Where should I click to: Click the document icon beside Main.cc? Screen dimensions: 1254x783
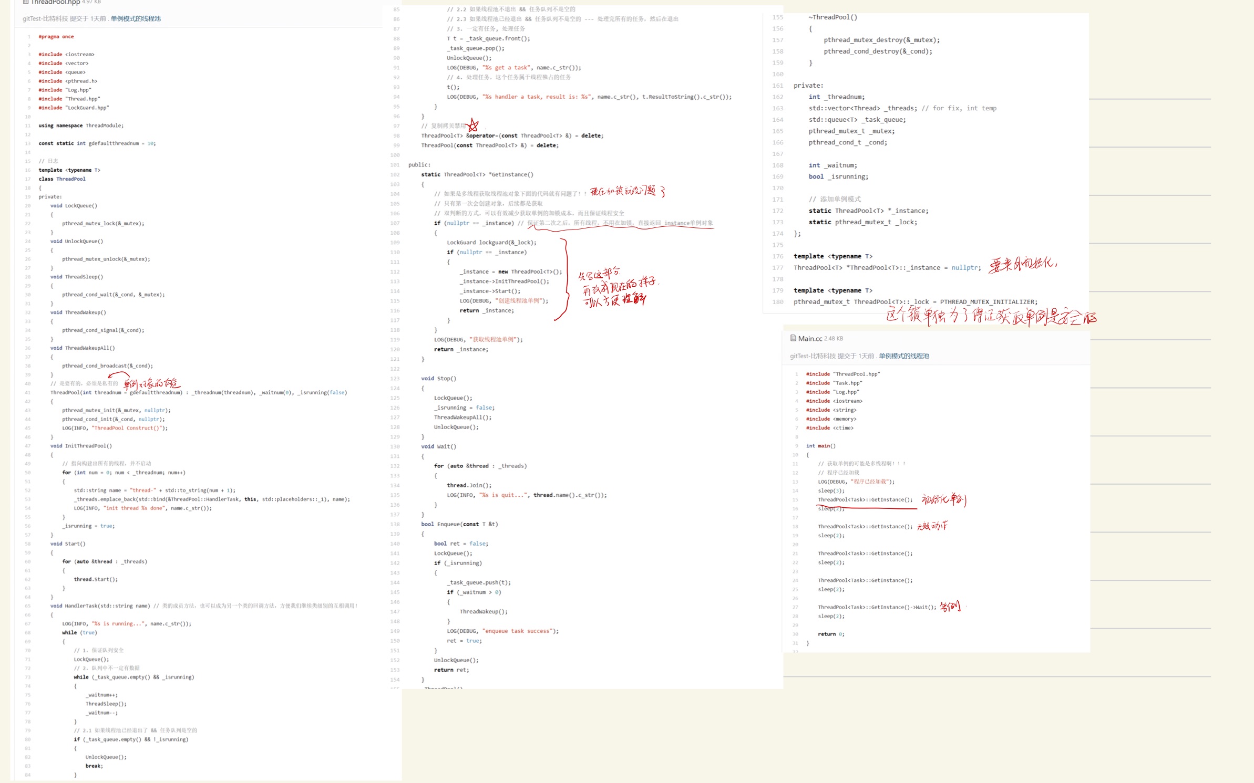[793, 338]
